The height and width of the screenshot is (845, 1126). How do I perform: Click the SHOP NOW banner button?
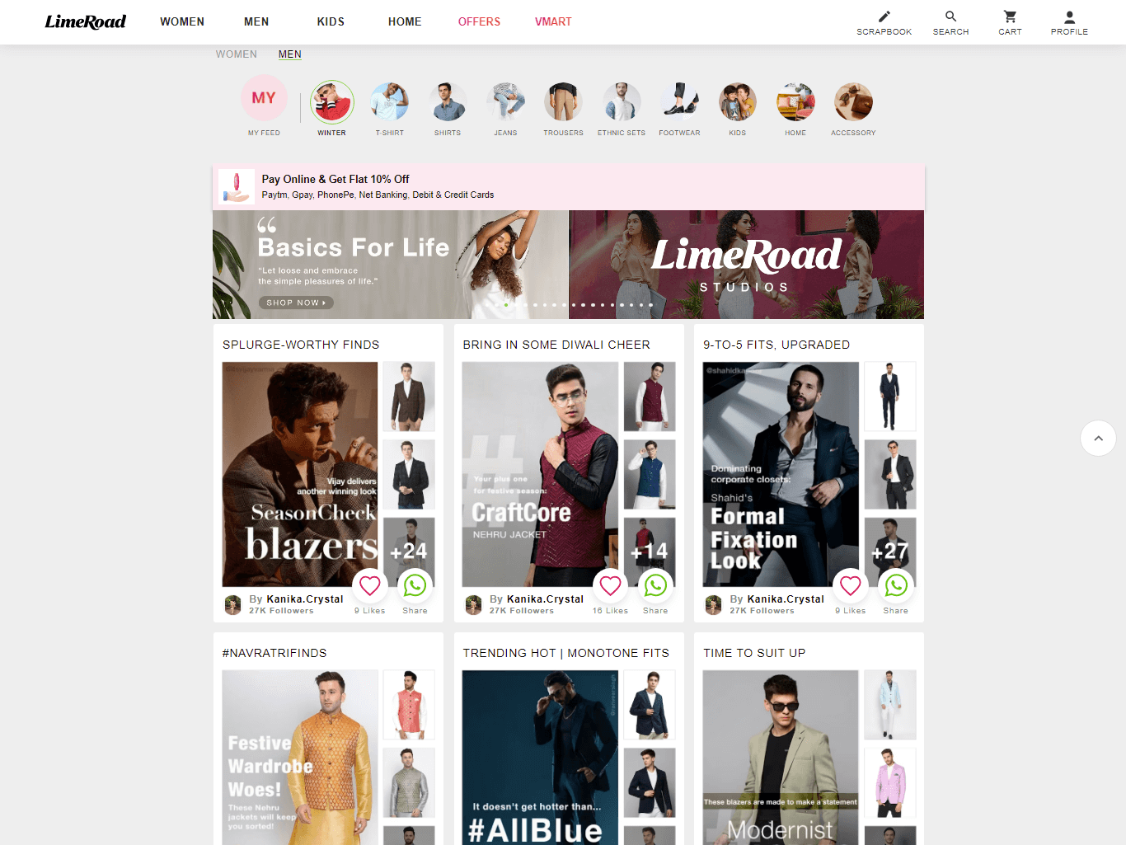[x=296, y=303]
